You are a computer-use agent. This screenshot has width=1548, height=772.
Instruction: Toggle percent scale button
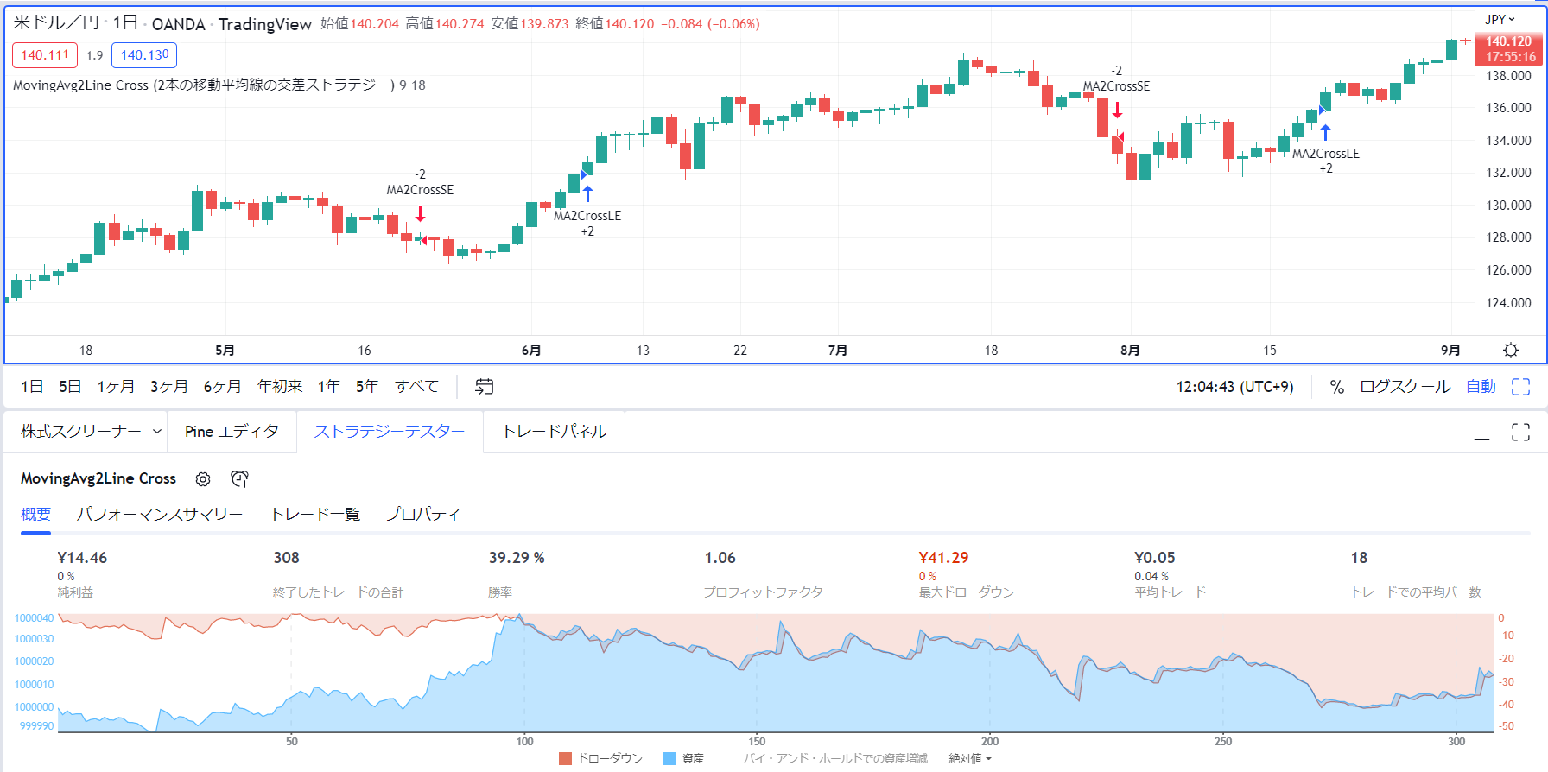[x=1337, y=387]
